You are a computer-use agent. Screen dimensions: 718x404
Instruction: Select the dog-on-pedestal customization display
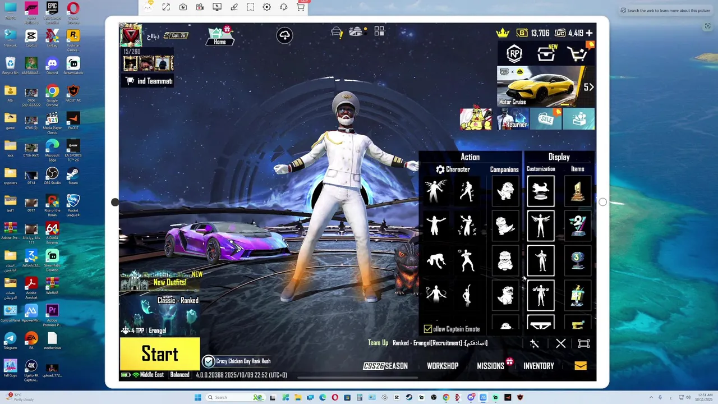coord(541,191)
